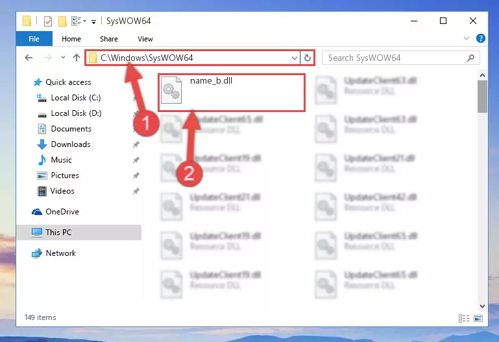Click the pin icon next to Pictures
This screenshot has height=342, width=499.
[136, 176]
